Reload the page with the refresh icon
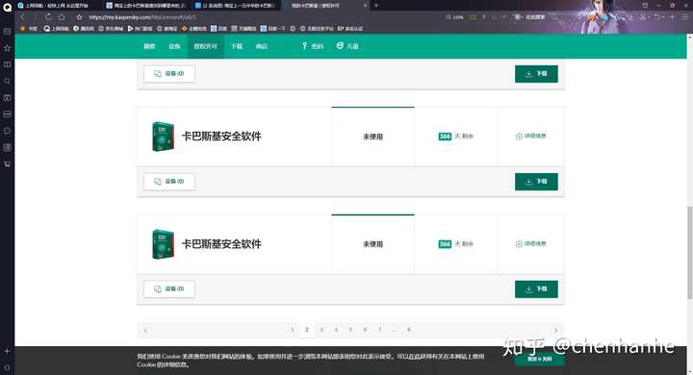This screenshot has width=693, height=375. click(48, 16)
